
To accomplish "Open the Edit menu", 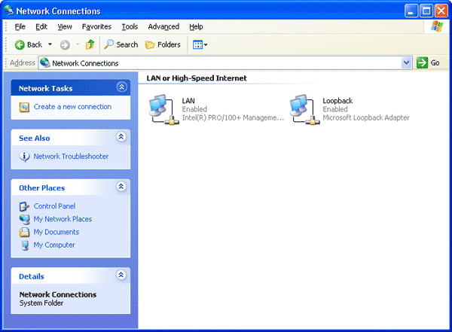I will [41, 27].
